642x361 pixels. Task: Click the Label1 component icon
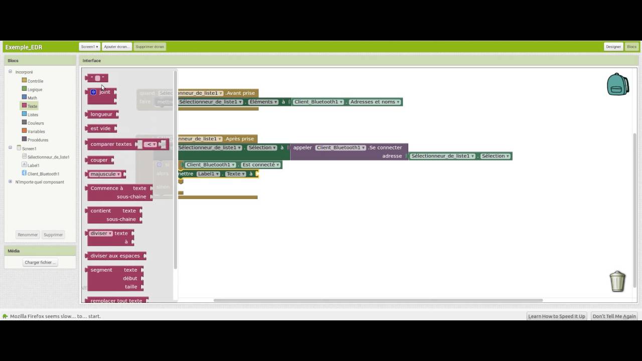[24, 165]
